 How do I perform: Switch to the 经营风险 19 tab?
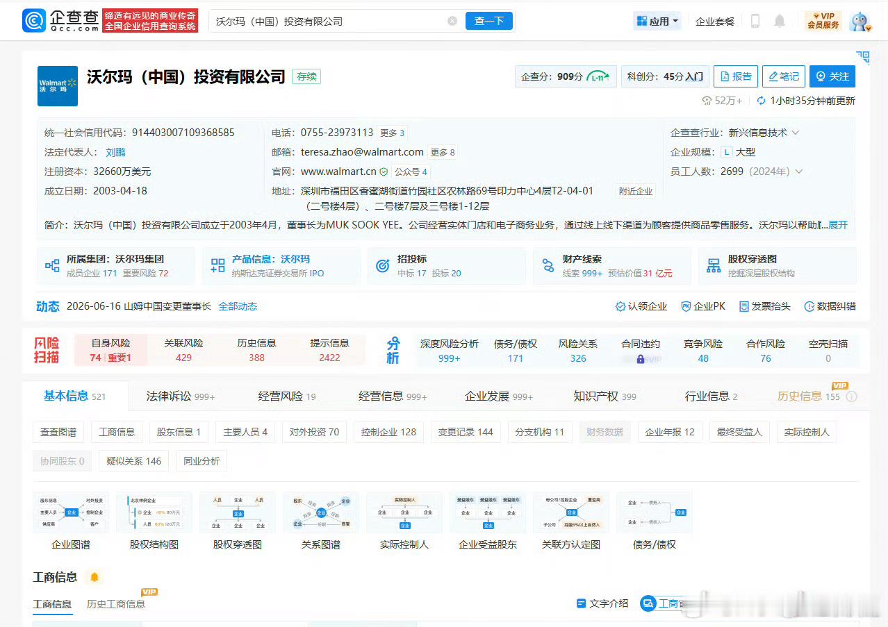[x=287, y=396]
